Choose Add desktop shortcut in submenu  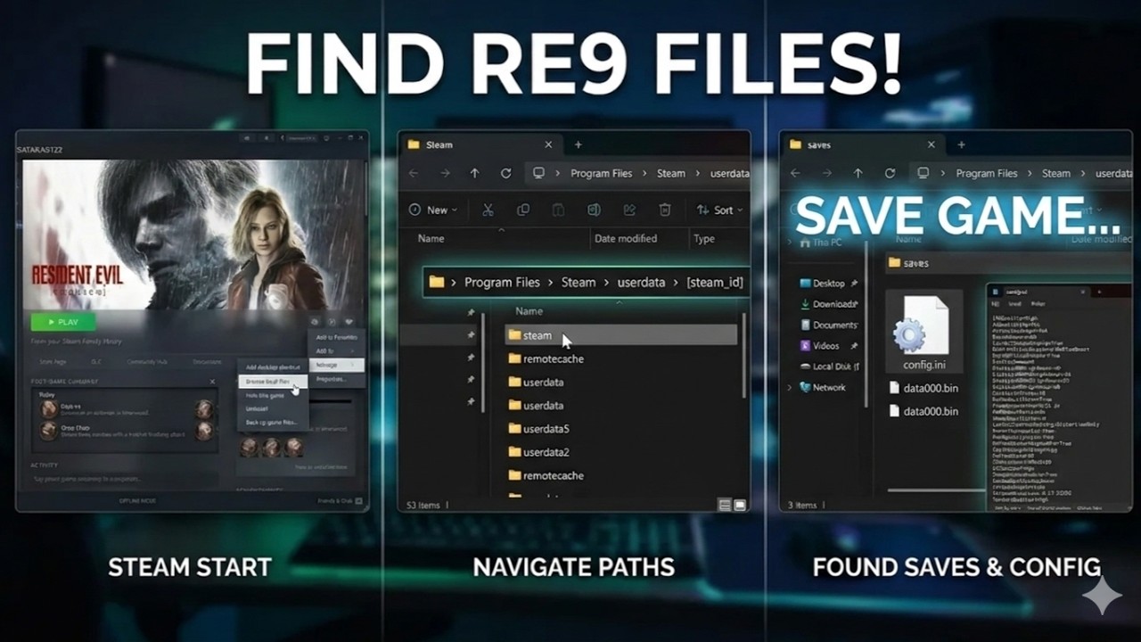(x=273, y=367)
